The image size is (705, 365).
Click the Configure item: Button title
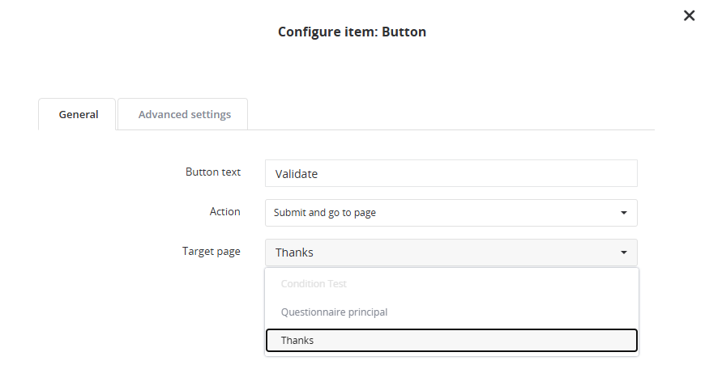tap(352, 32)
